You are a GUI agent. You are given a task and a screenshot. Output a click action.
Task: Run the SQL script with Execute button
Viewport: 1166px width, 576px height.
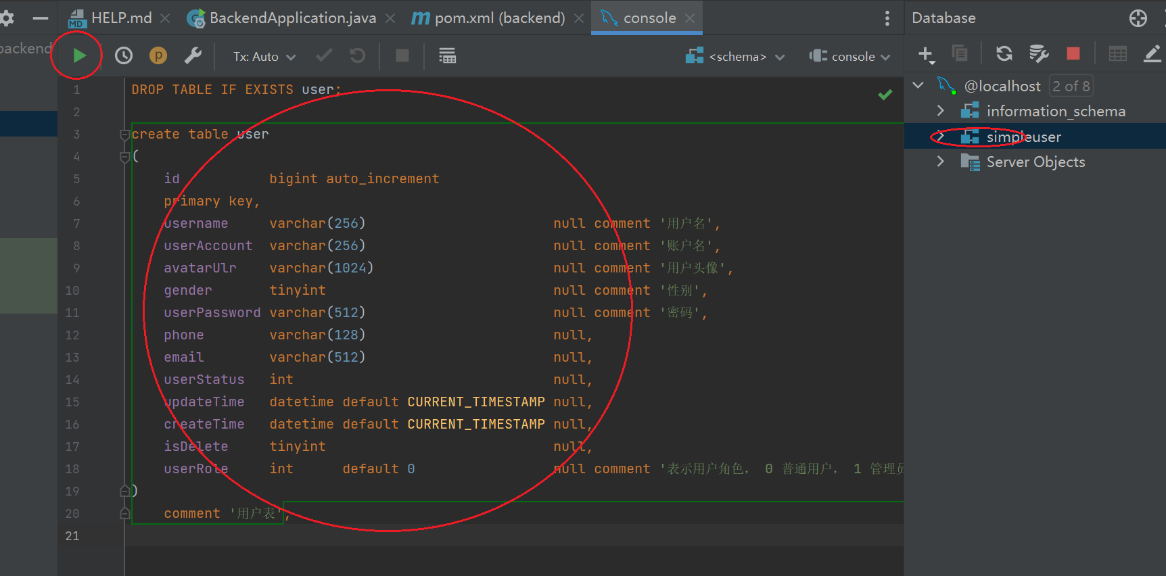(79, 55)
